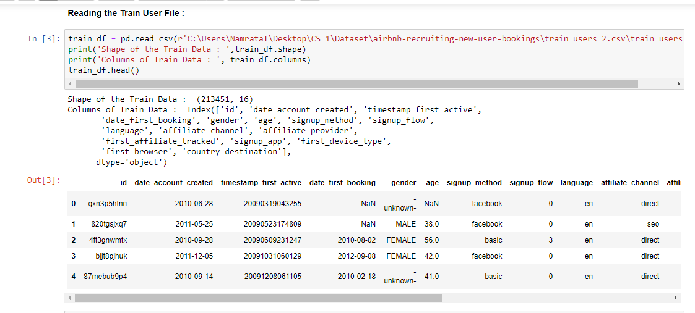
Task: Click the MALE gender cell
Action: [405, 224]
